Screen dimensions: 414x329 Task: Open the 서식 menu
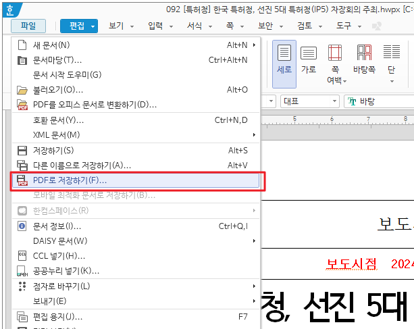195,26
